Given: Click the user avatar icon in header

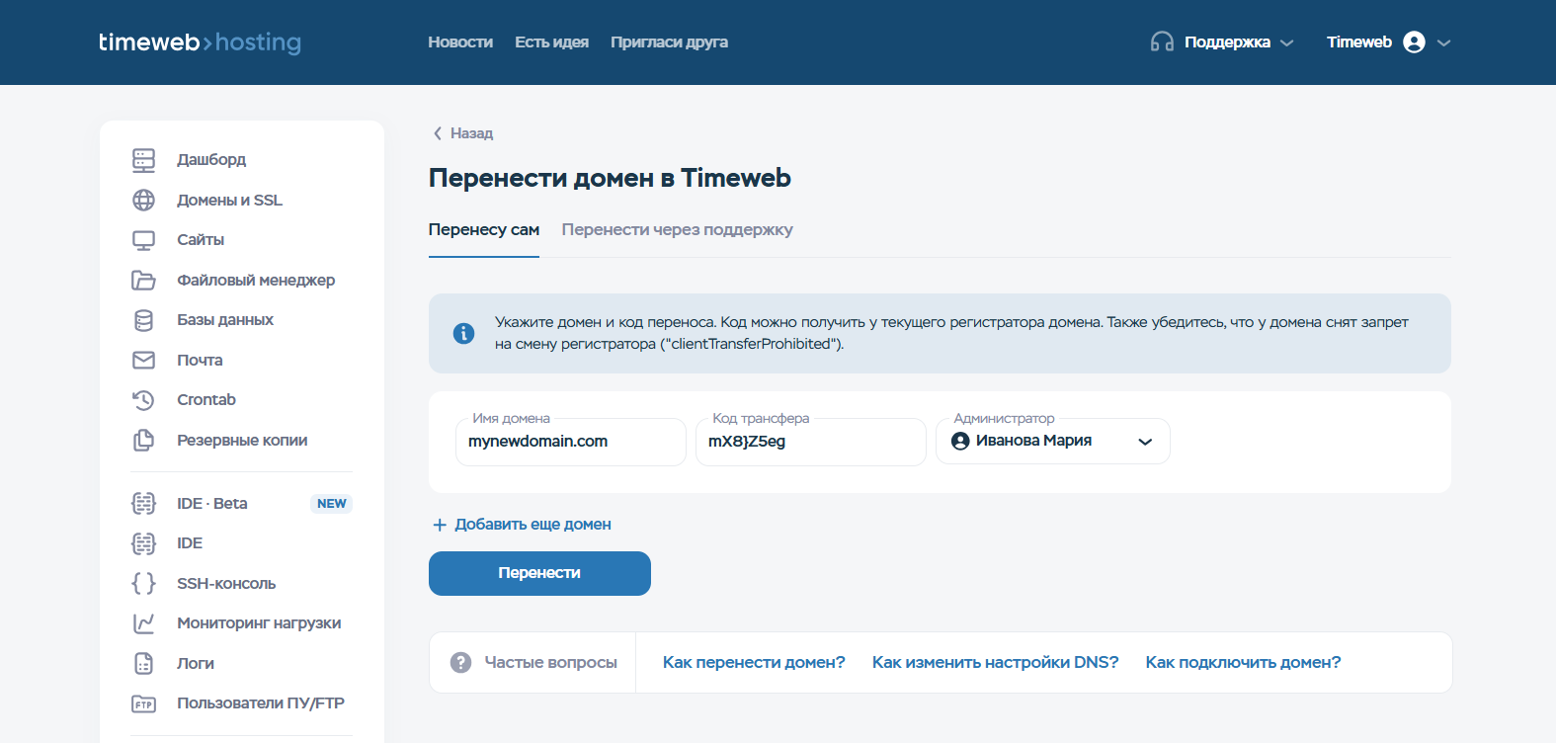Looking at the screenshot, I should pos(1414,42).
